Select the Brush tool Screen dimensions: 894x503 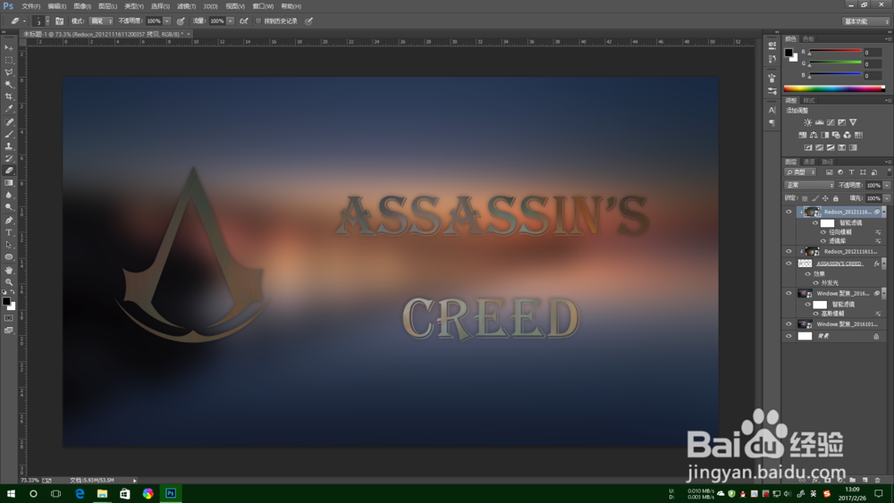9,134
